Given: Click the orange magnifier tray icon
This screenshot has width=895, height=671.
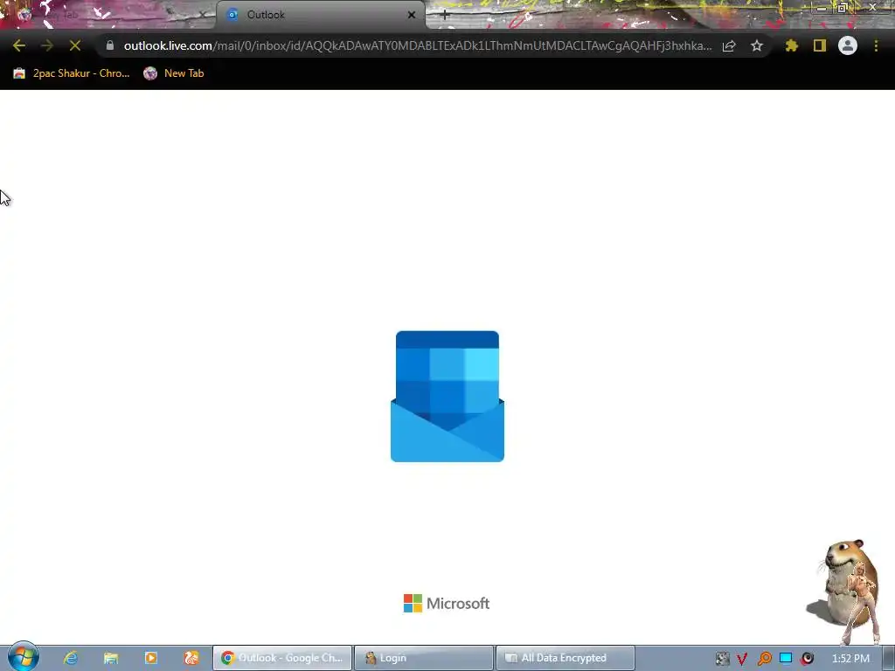Looking at the screenshot, I should coord(764,659).
